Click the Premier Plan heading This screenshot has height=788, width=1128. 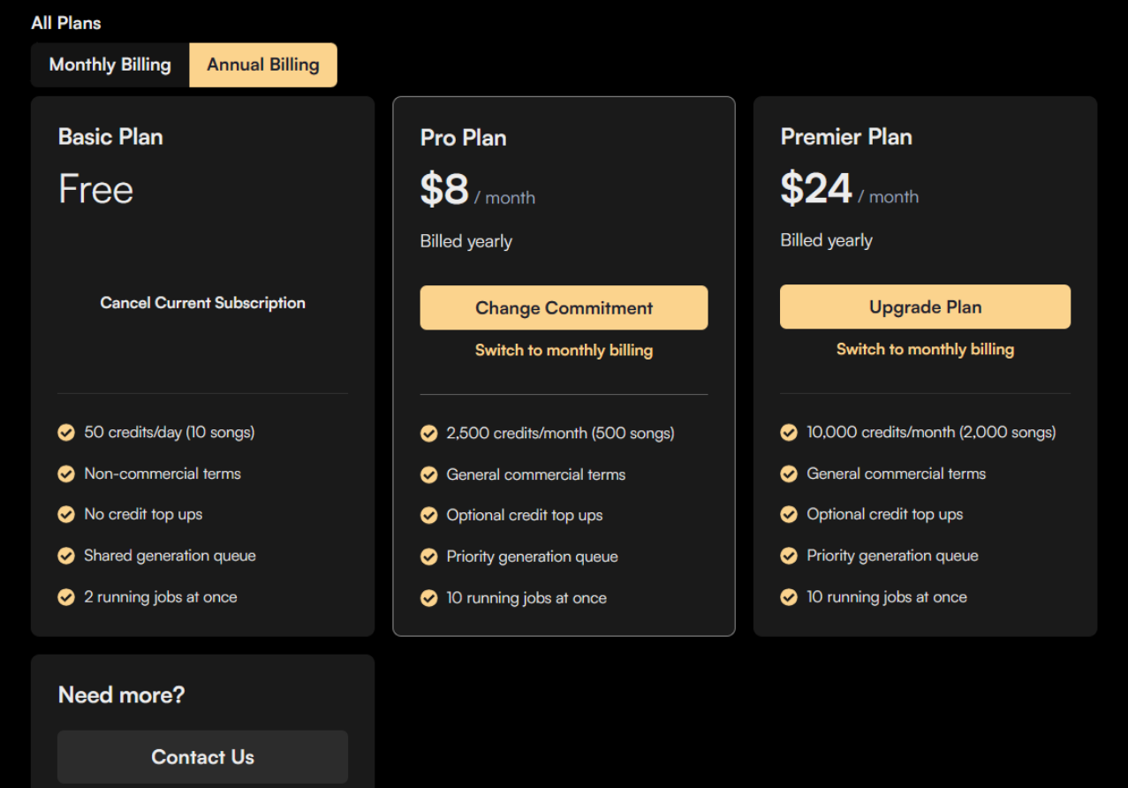(845, 137)
